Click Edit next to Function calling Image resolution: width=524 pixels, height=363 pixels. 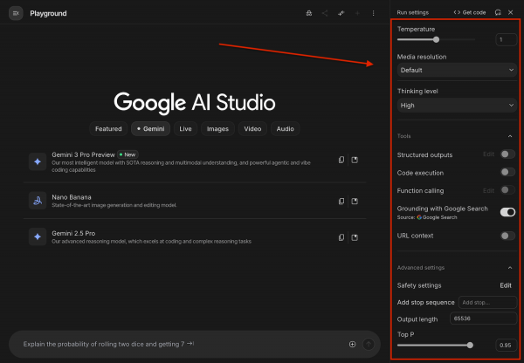click(488, 191)
